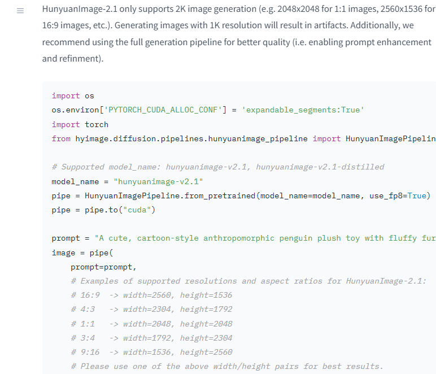Click the 4:3 width=2304 height=1792 comment
Viewport: 436px width, 374px height.
point(151,310)
